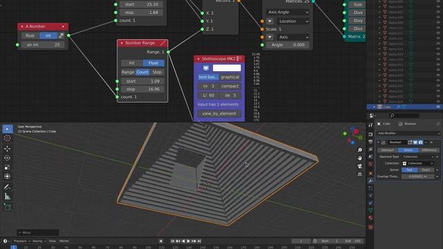Select int type on A Number node
Viewport: 443px width, 249px height.
point(48,35)
